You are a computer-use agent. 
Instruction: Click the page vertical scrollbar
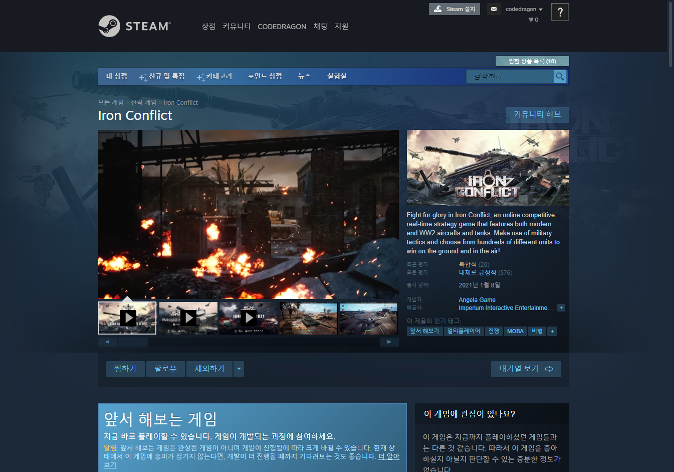(x=671, y=35)
